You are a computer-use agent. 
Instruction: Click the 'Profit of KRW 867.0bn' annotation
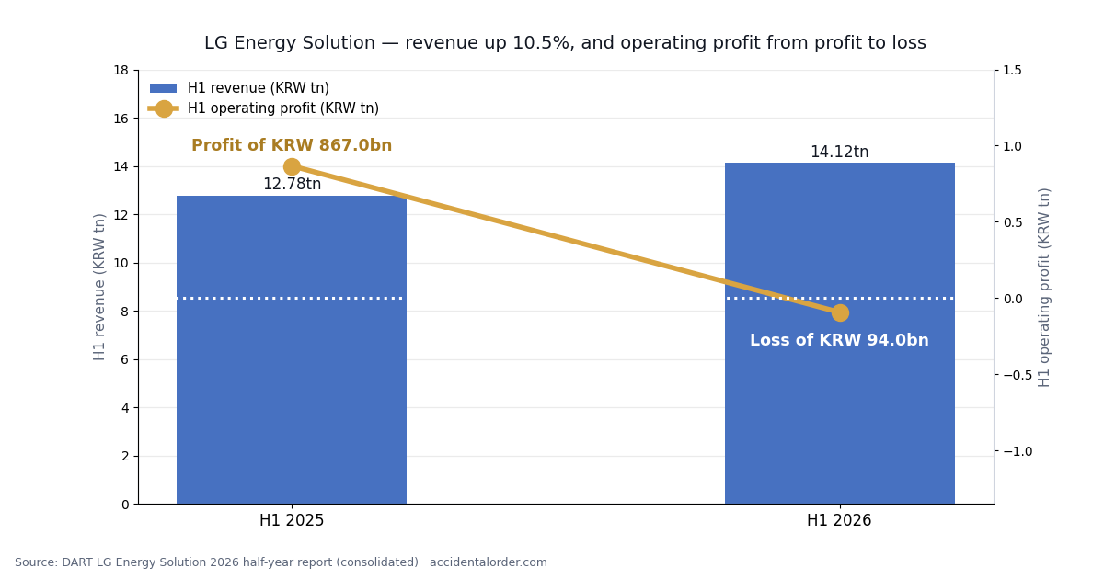pyautogui.click(x=292, y=146)
